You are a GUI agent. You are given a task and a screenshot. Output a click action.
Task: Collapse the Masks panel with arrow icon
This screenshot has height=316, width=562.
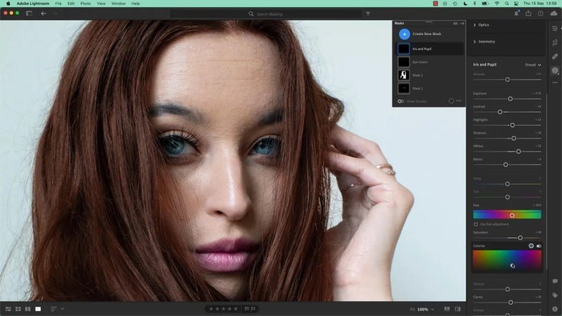462,23
